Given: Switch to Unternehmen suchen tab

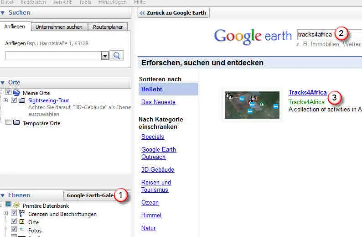Looking at the screenshot, I should click(59, 27).
